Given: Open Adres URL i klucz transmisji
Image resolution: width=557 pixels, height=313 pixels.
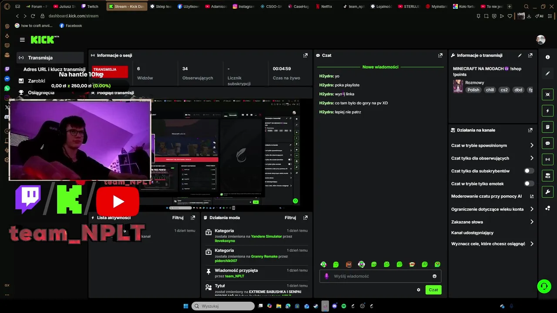Looking at the screenshot, I should 54,69.
